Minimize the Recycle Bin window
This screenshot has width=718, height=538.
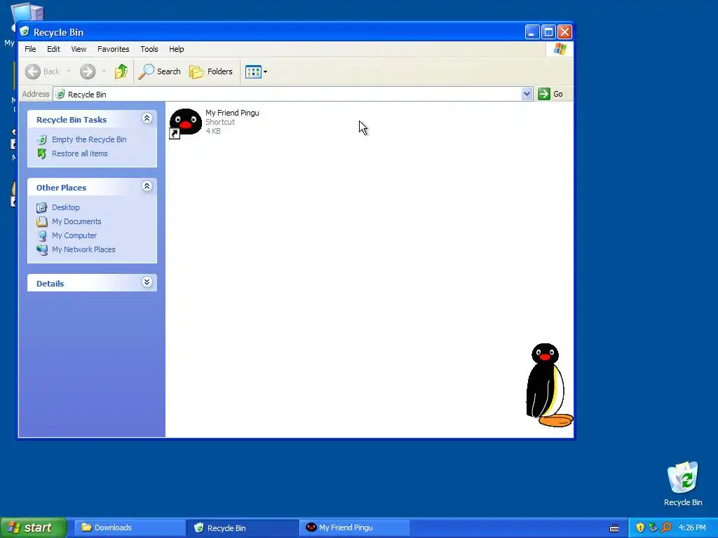tap(531, 32)
